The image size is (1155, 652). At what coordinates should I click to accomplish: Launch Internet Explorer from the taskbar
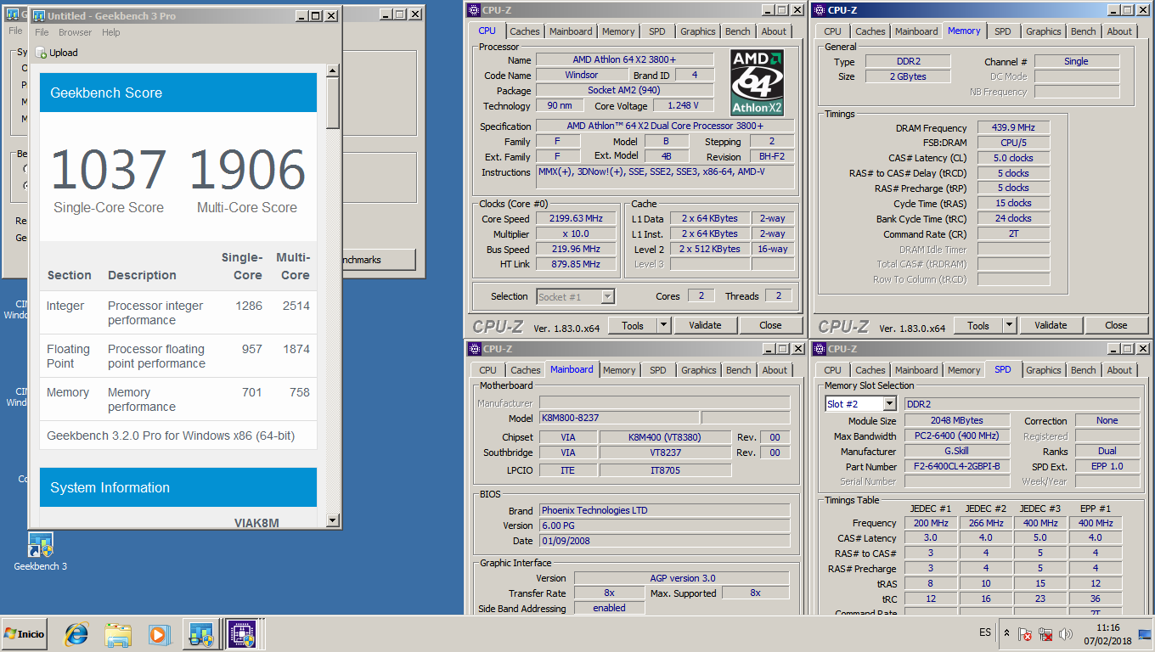click(77, 633)
